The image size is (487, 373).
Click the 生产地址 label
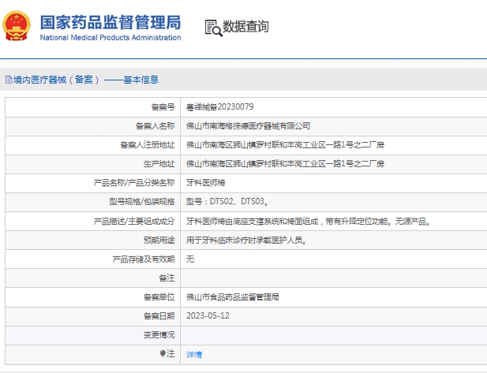coord(159,164)
